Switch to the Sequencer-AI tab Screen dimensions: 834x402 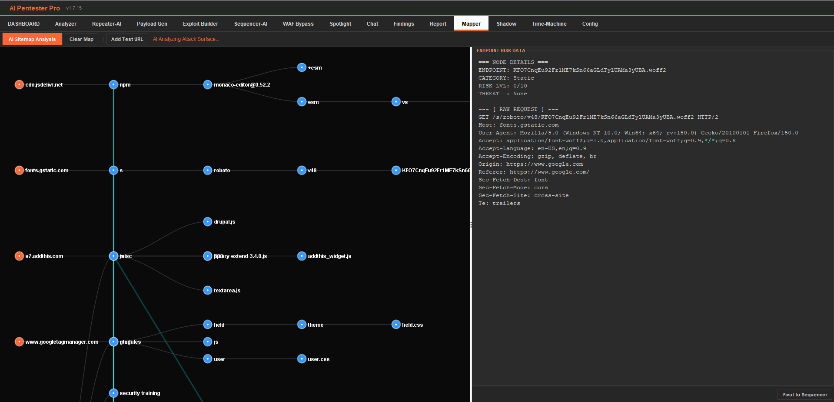tap(250, 24)
